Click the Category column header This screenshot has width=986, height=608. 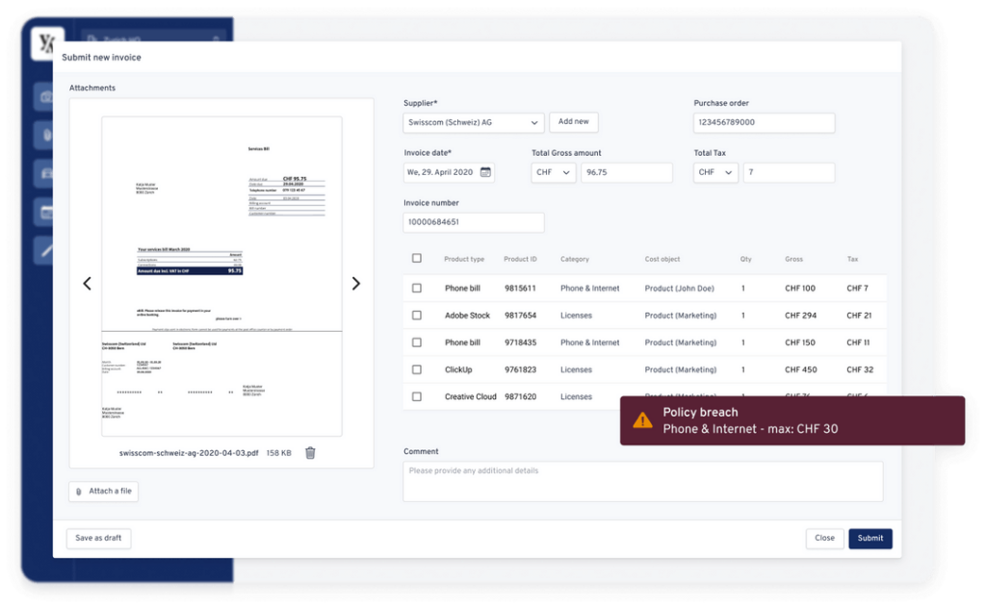tap(575, 259)
